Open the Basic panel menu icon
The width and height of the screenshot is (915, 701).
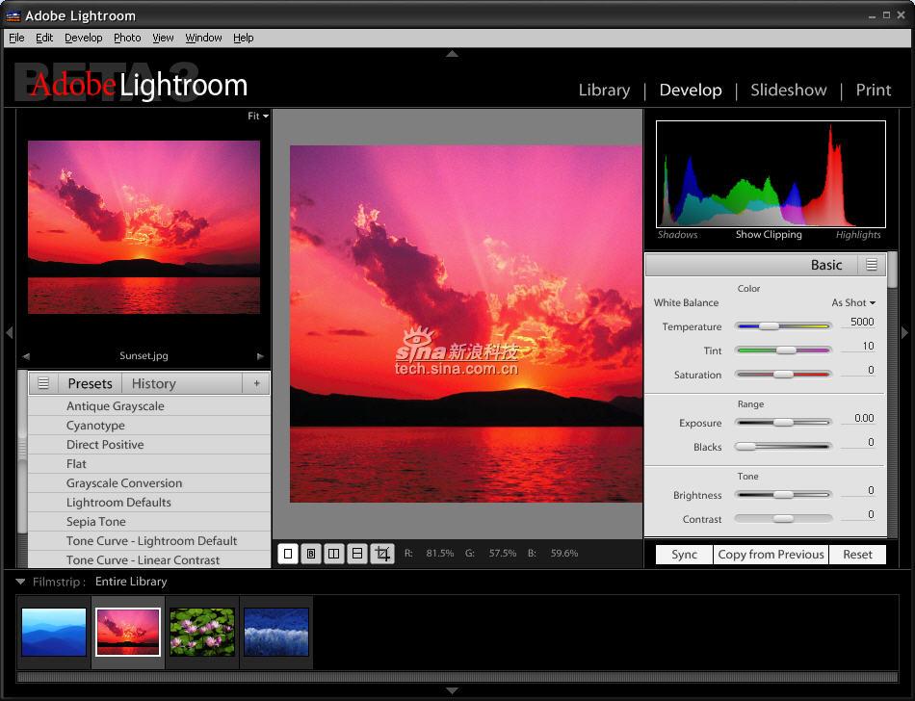[871, 265]
